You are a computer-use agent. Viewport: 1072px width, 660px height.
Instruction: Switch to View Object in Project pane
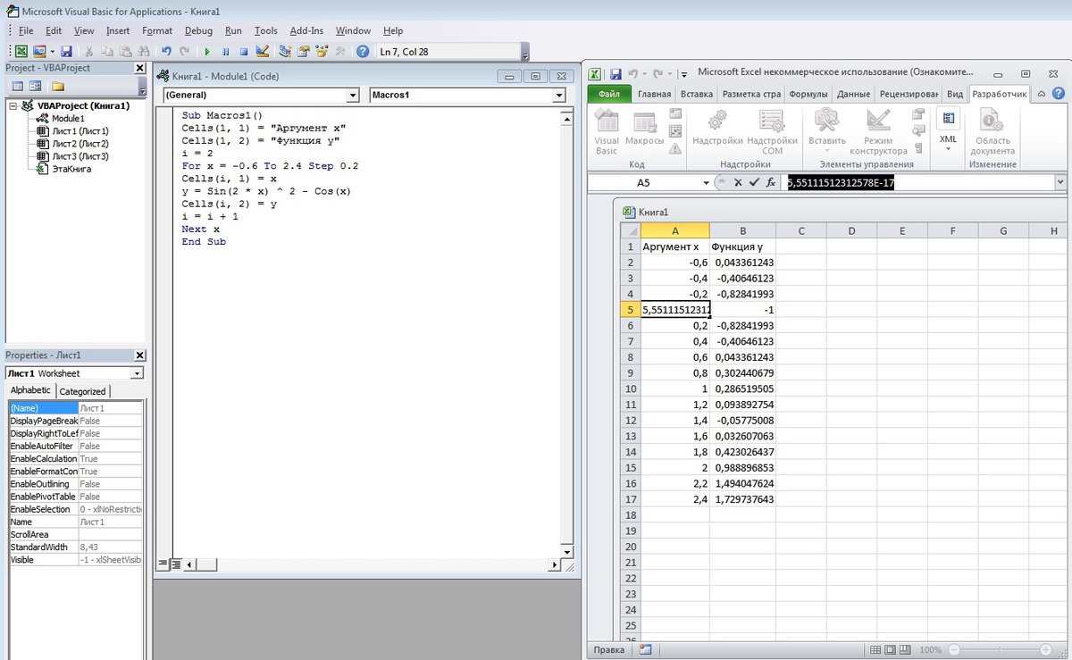pos(36,87)
